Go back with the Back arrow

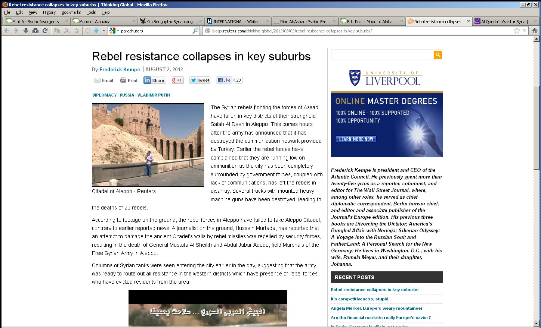click(6, 31)
